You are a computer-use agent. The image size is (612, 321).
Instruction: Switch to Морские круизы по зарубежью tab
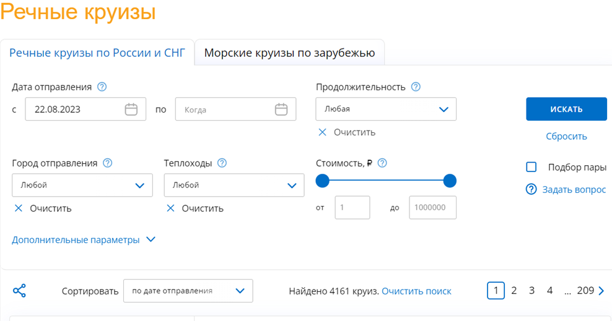[x=290, y=53]
